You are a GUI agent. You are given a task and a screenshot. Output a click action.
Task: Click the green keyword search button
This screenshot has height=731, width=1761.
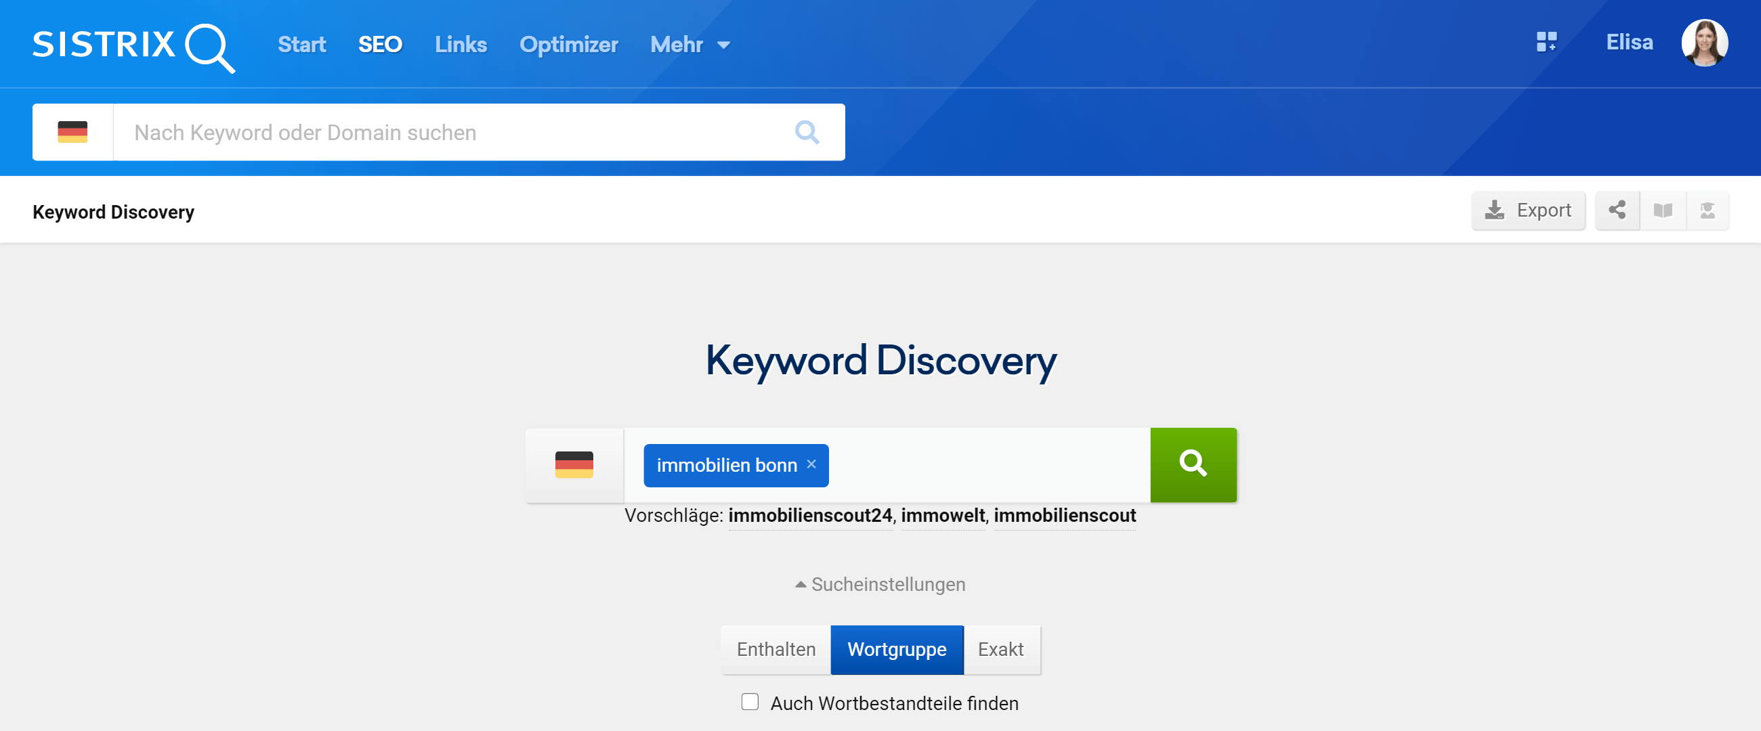(1192, 464)
